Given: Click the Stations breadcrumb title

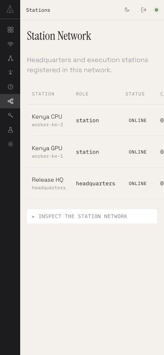Looking at the screenshot, I should pos(38,10).
